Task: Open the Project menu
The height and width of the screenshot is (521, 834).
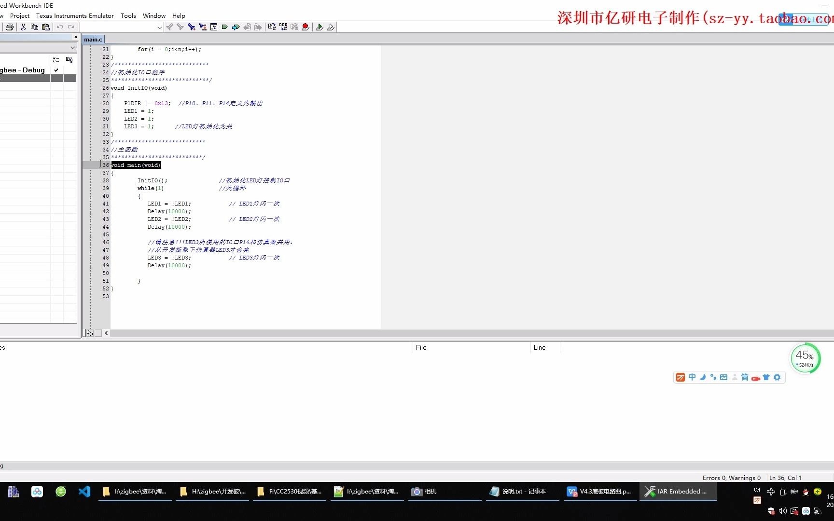Action: (x=20, y=15)
